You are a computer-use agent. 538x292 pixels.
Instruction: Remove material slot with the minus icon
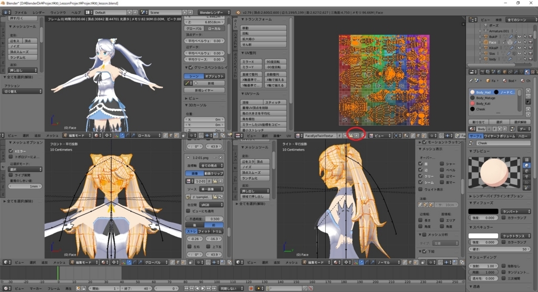pyautogui.click(x=528, y=97)
